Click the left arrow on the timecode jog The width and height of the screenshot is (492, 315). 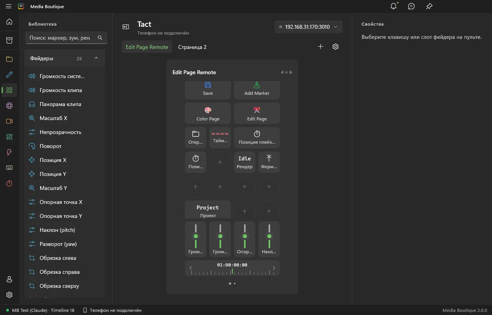pyautogui.click(x=191, y=268)
